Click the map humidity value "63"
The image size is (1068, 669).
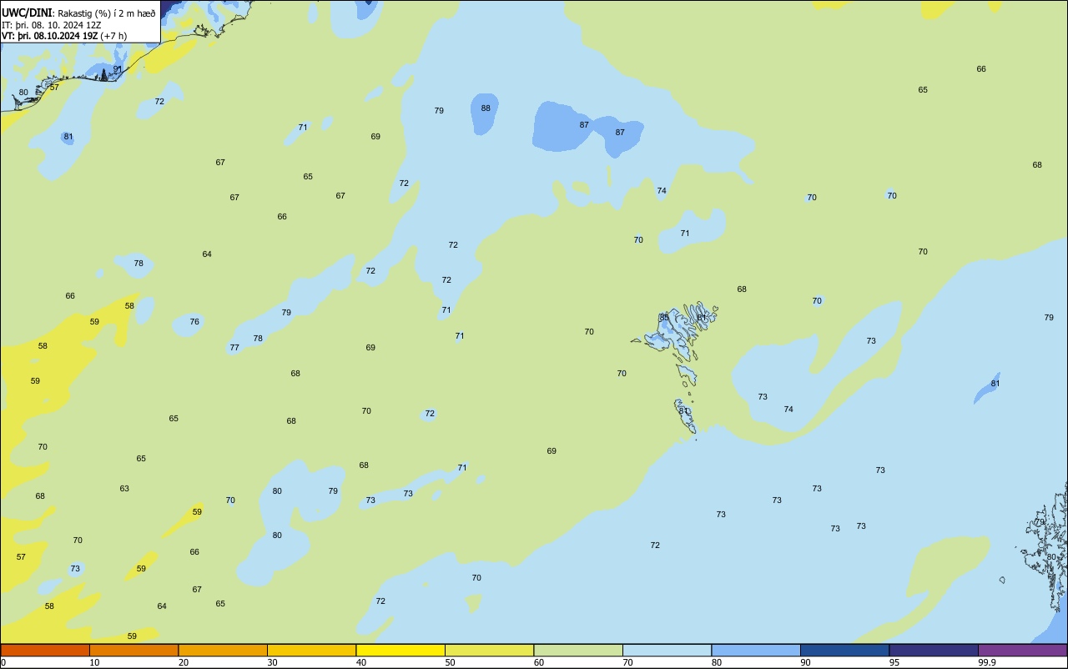point(124,489)
